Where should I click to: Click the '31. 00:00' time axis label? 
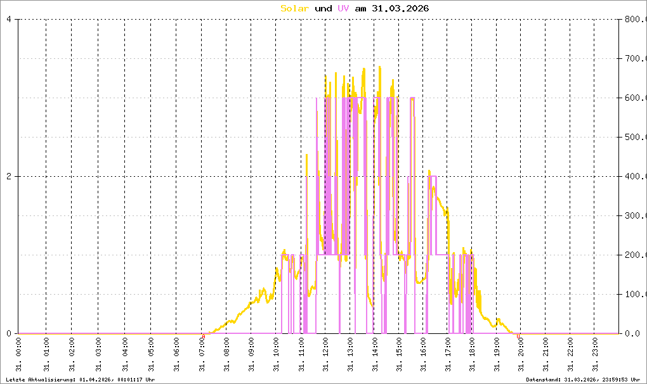click(19, 355)
